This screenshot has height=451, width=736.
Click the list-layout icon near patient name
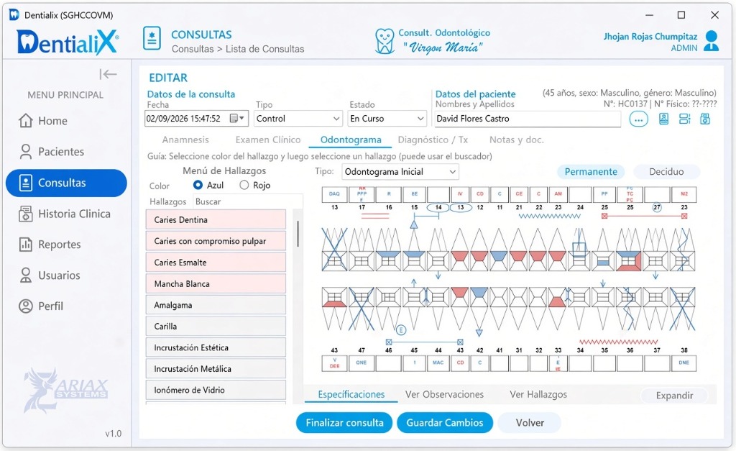pyautogui.click(x=684, y=119)
